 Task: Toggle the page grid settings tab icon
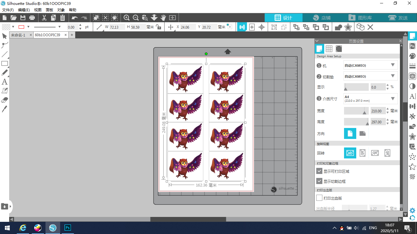[329, 49]
